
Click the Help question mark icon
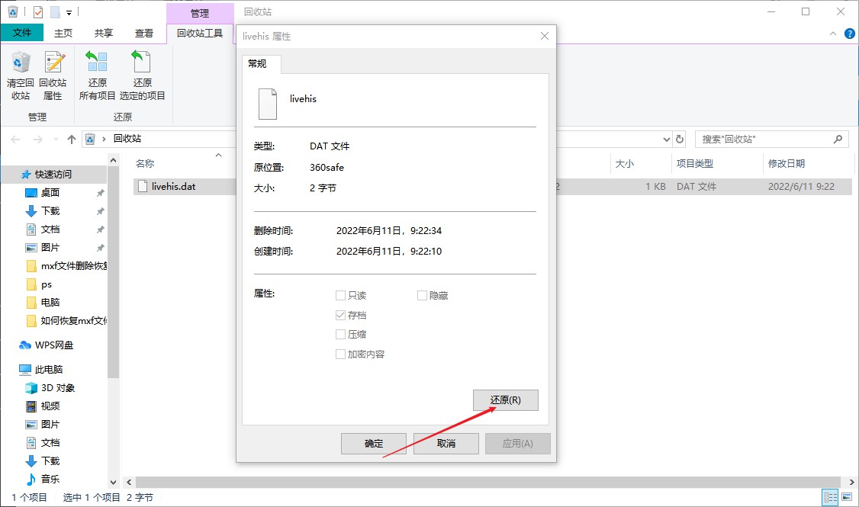(849, 33)
